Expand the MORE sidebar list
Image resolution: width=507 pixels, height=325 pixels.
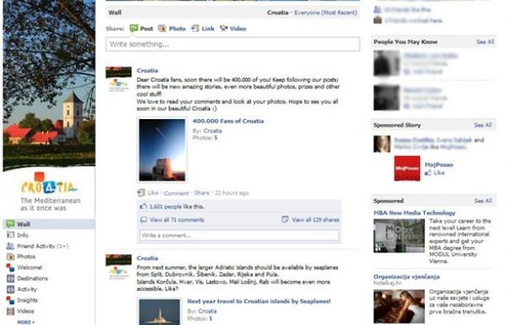[26, 322]
